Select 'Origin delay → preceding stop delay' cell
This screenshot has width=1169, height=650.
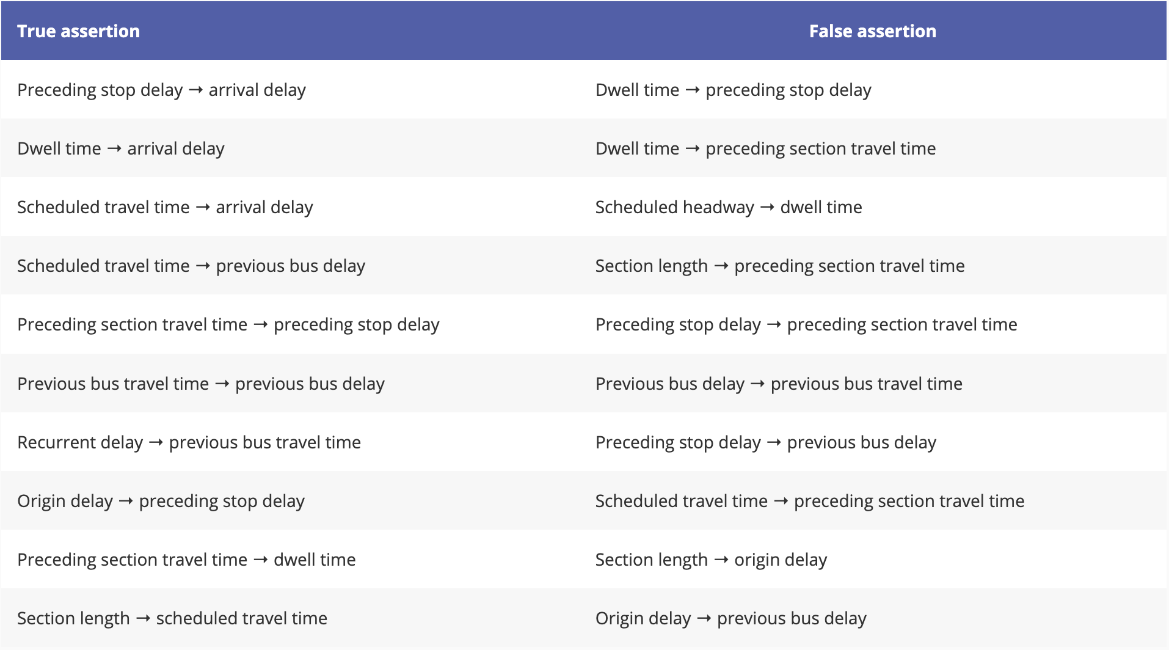[x=161, y=501]
